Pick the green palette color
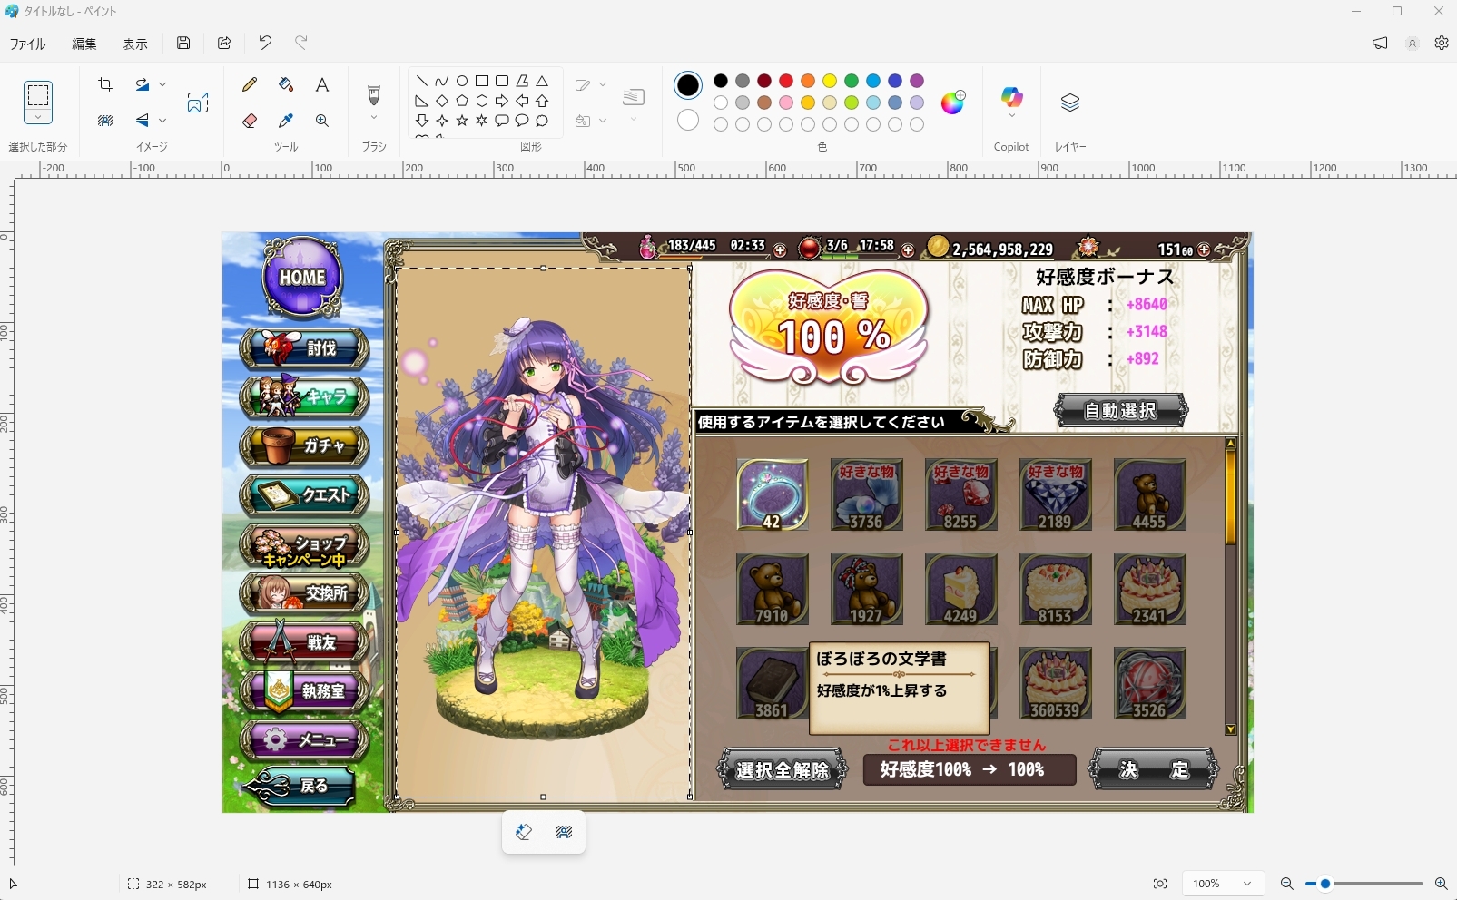1457x900 pixels. [x=852, y=81]
